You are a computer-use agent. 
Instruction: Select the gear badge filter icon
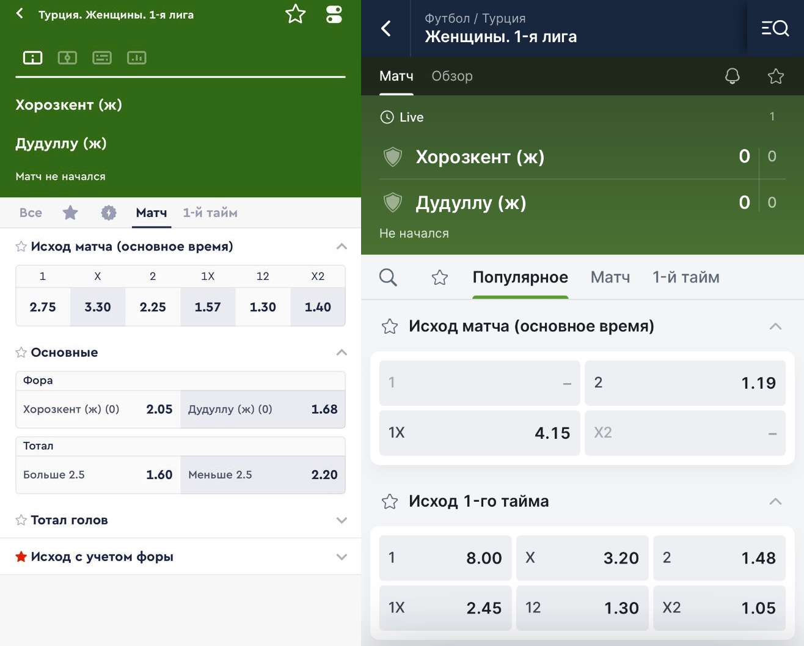pos(109,213)
